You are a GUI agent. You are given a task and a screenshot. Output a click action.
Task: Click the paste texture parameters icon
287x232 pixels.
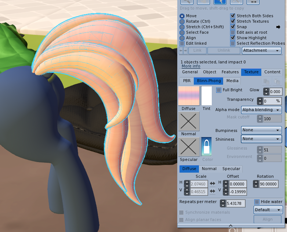(277, 81)
